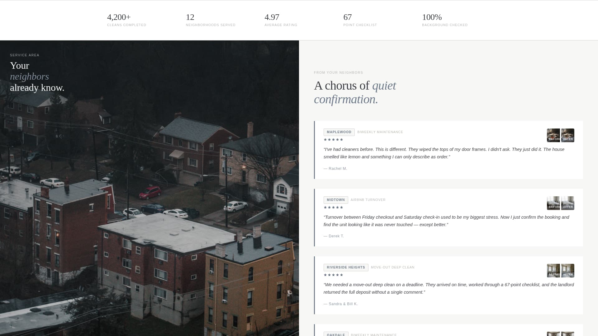
Task: Click the 'Neighborhoods Served' label
Action: point(211,25)
